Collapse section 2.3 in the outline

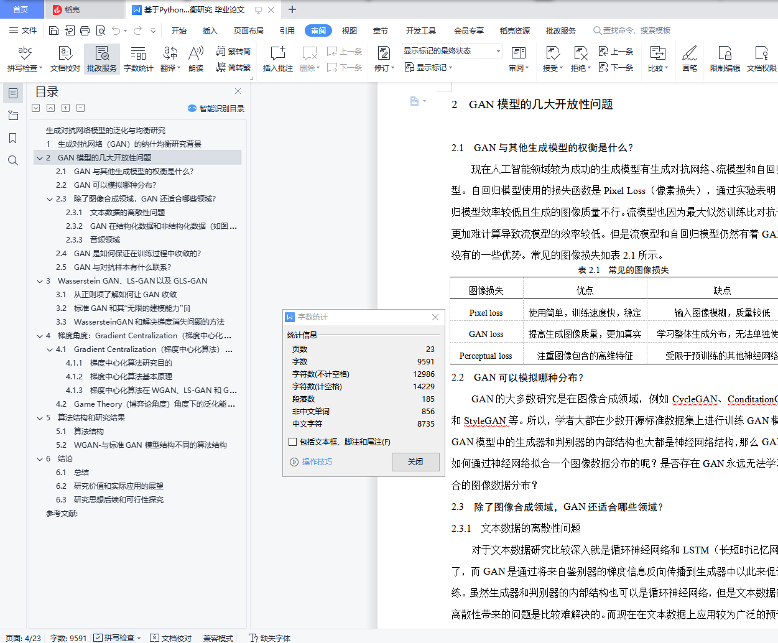pos(50,199)
